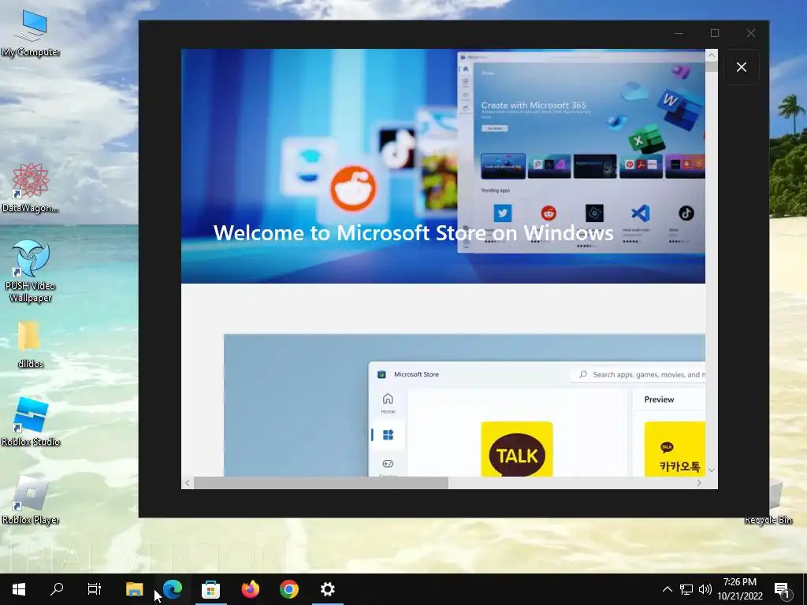Viewport: 807px width, 605px height.
Task: Open the clock showing 7:26 PM
Action: [x=740, y=589]
